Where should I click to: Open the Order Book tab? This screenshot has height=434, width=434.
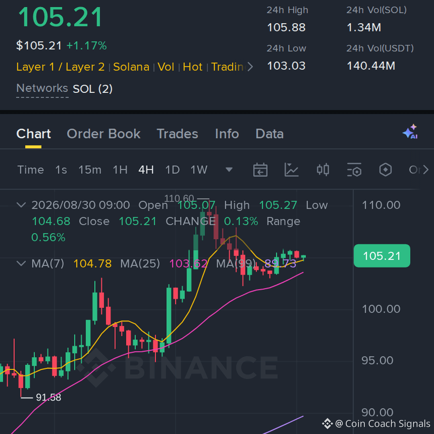click(x=104, y=134)
